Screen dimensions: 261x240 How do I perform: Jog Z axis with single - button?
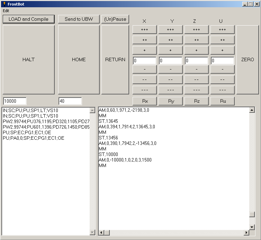point(196,69)
